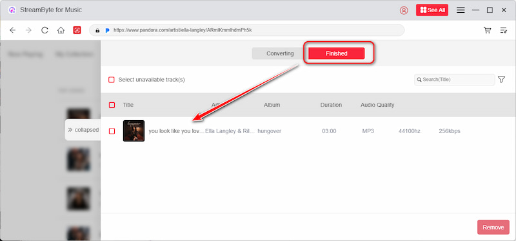Open the music playlist queue icon
This screenshot has width=516, height=241.
click(504, 30)
